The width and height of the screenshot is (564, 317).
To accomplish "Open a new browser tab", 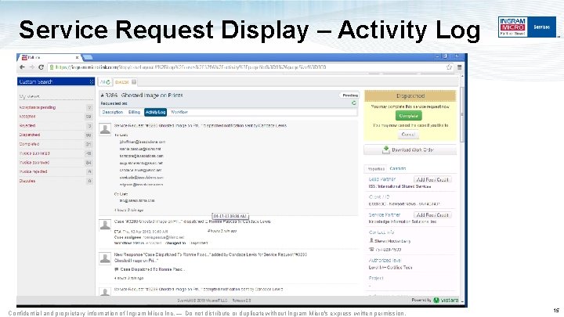I will (88, 57).
